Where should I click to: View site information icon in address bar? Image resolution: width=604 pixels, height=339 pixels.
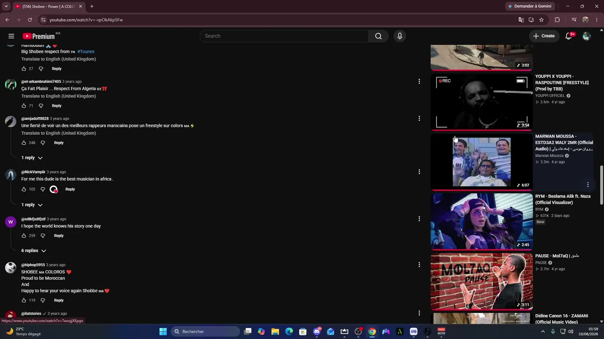[x=43, y=20]
